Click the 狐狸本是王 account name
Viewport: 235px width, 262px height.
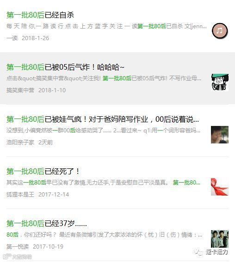pos(20,195)
